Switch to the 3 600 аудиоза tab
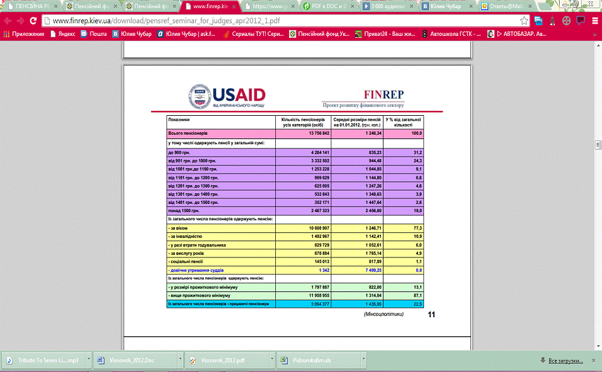The image size is (602, 372). coord(389,6)
